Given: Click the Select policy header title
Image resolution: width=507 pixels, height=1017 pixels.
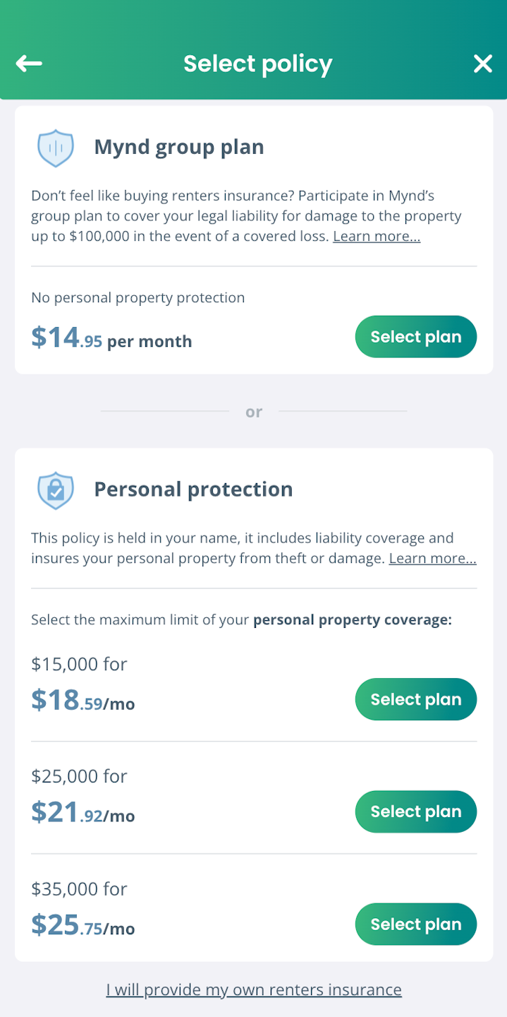Looking at the screenshot, I should (x=257, y=64).
